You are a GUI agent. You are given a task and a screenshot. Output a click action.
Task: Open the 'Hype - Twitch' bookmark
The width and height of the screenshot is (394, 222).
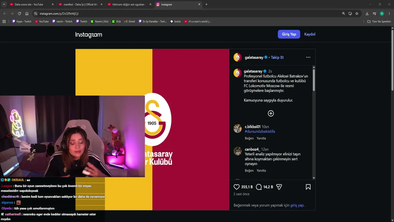pos(22,22)
